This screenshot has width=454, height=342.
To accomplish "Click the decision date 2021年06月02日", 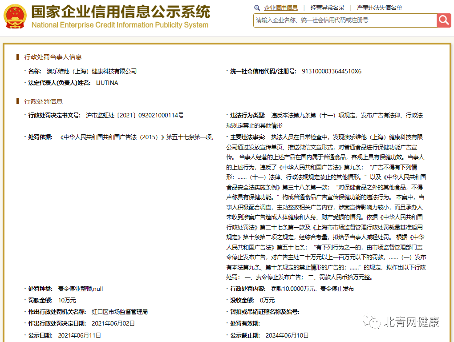I will pos(113,323).
